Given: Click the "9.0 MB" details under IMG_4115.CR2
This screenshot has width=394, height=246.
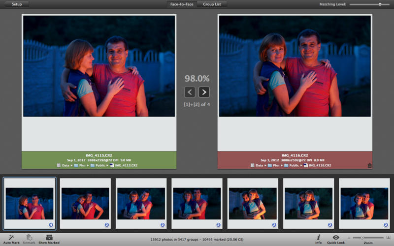Looking at the screenshot, I should [126, 160].
